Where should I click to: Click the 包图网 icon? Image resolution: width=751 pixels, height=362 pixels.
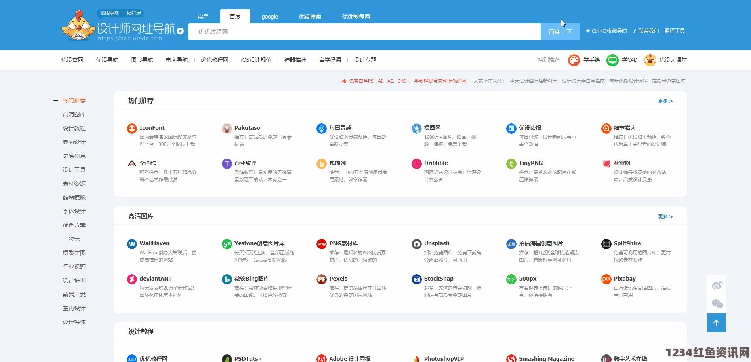[321, 163]
